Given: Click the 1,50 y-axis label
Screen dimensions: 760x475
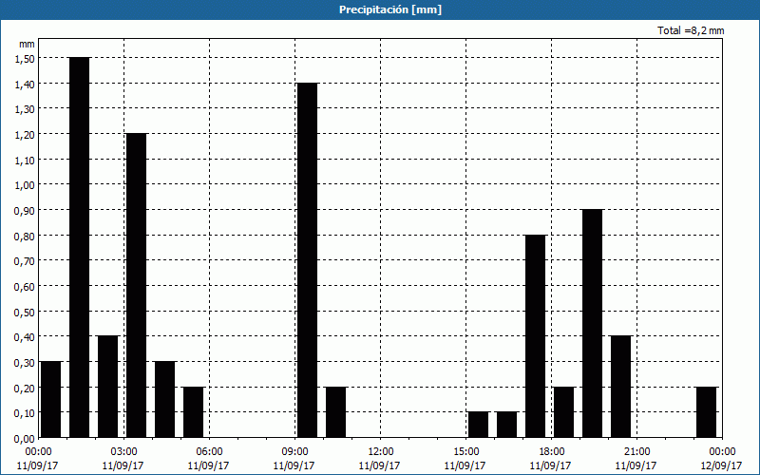Looking at the screenshot, I should click(25, 59).
